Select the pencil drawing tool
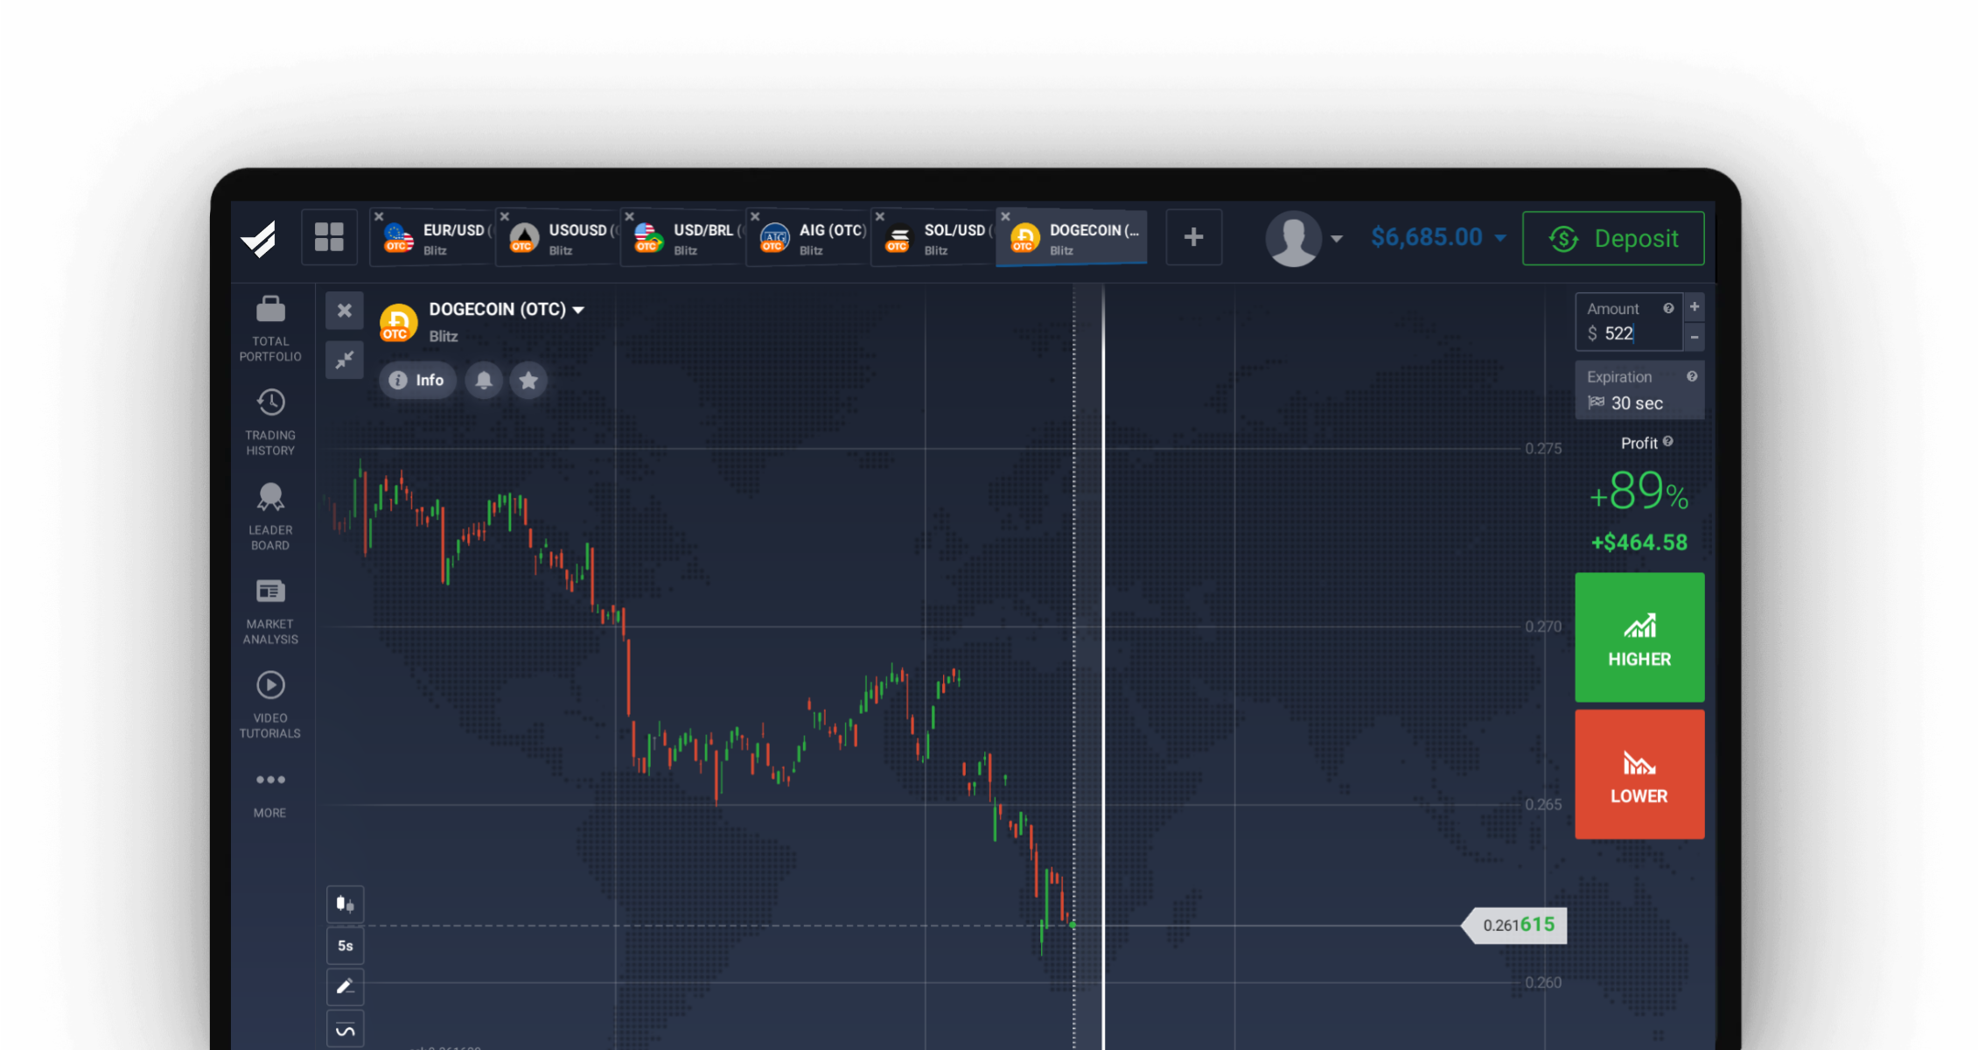The height and width of the screenshot is (1050, 1978). click(x=345, y=986)
